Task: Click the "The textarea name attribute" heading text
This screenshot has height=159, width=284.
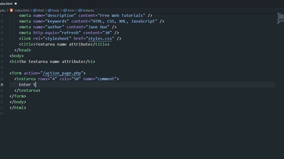Action: coord(51,62)
